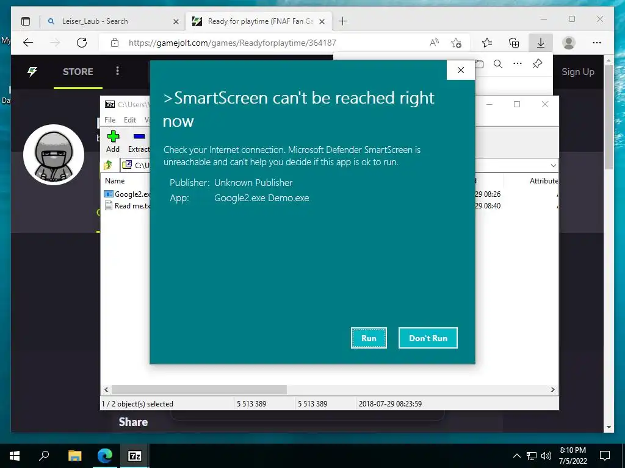Screen dimensions: 625x468
Task: Expand the 7-Zip path dropdown
Action: pyautogui.click(x=553, y=165)
